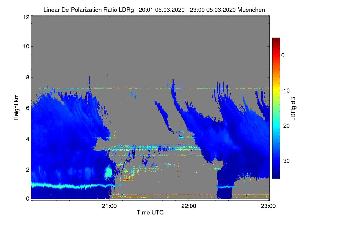The width and height of the screenshot is (354, 236).
Task: Click the colorbar '0' dB label
Action: pos(283,55)
